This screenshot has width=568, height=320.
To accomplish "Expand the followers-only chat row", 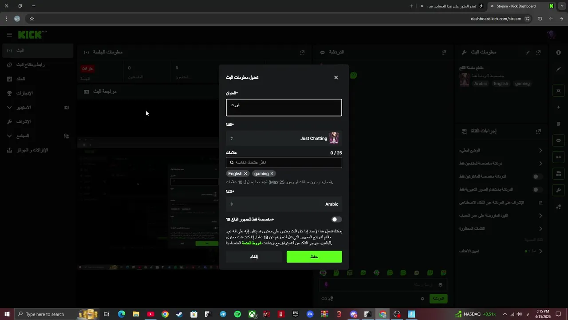I will [x=501, y=164].
